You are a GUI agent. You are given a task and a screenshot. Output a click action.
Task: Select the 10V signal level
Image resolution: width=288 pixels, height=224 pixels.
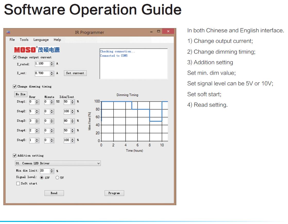pyautogui.click(x=42, y=178)
